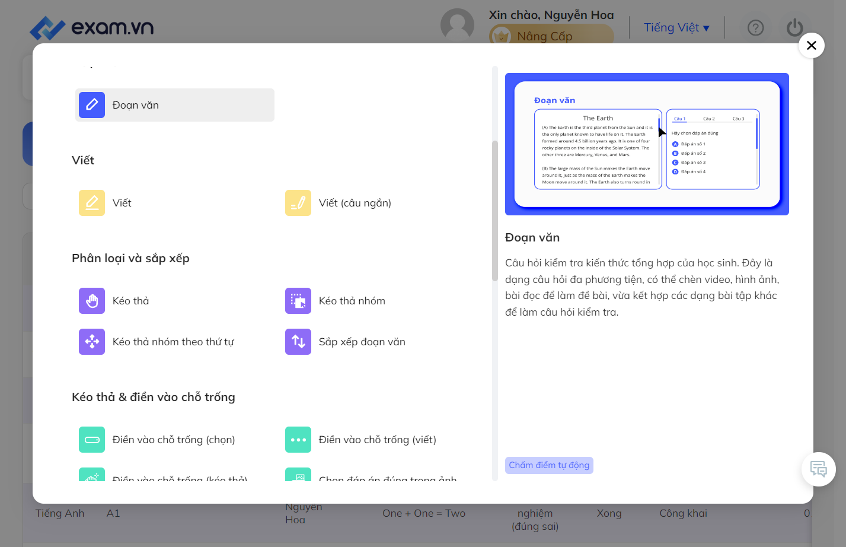The width and height of the screenshot is (846, 547).
Task: Pick the Sắp xếp đoạn văn arrows icon
Action: click(298, 342)
